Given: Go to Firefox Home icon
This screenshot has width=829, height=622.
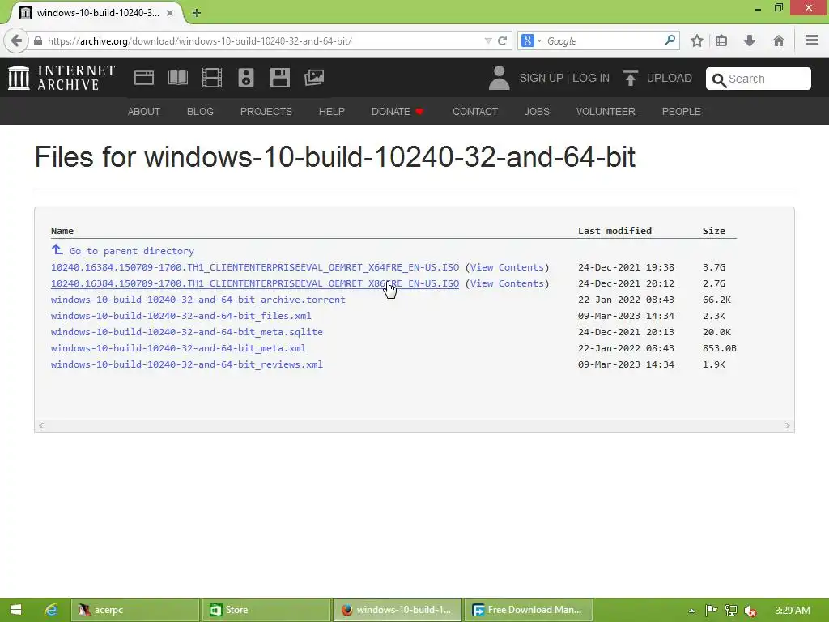Looking at the screenshot, I should [778, 40].
